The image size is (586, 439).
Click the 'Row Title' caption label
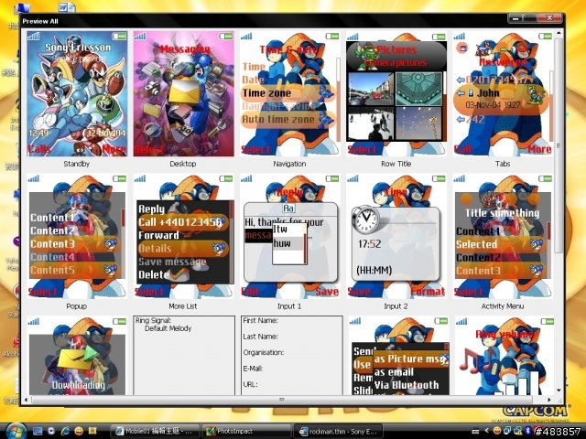[x=396, y=164]
